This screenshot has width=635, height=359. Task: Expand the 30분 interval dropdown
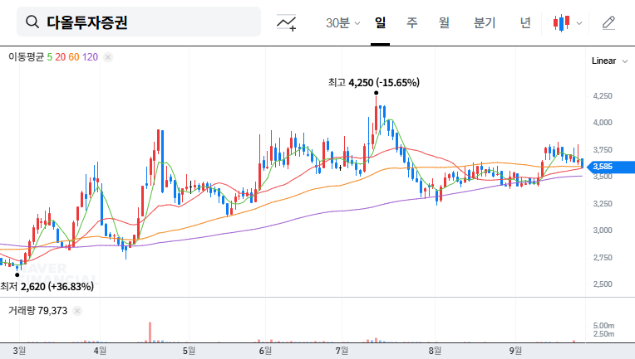click(342, 23)
